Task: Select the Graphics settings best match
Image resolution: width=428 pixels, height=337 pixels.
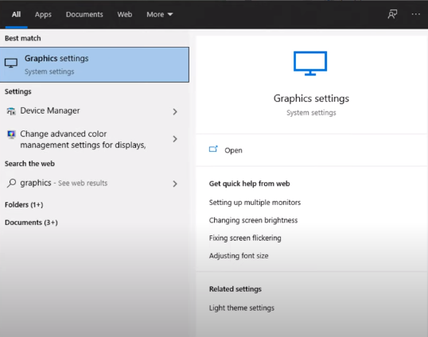Action: pos(95,64)
